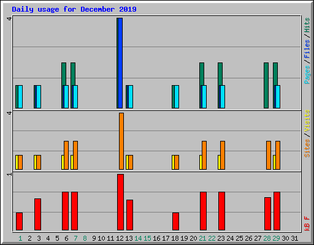Select day label "24" on the x-axis
The width and height of the screenshot is (314, 245).
pos(230,238)
